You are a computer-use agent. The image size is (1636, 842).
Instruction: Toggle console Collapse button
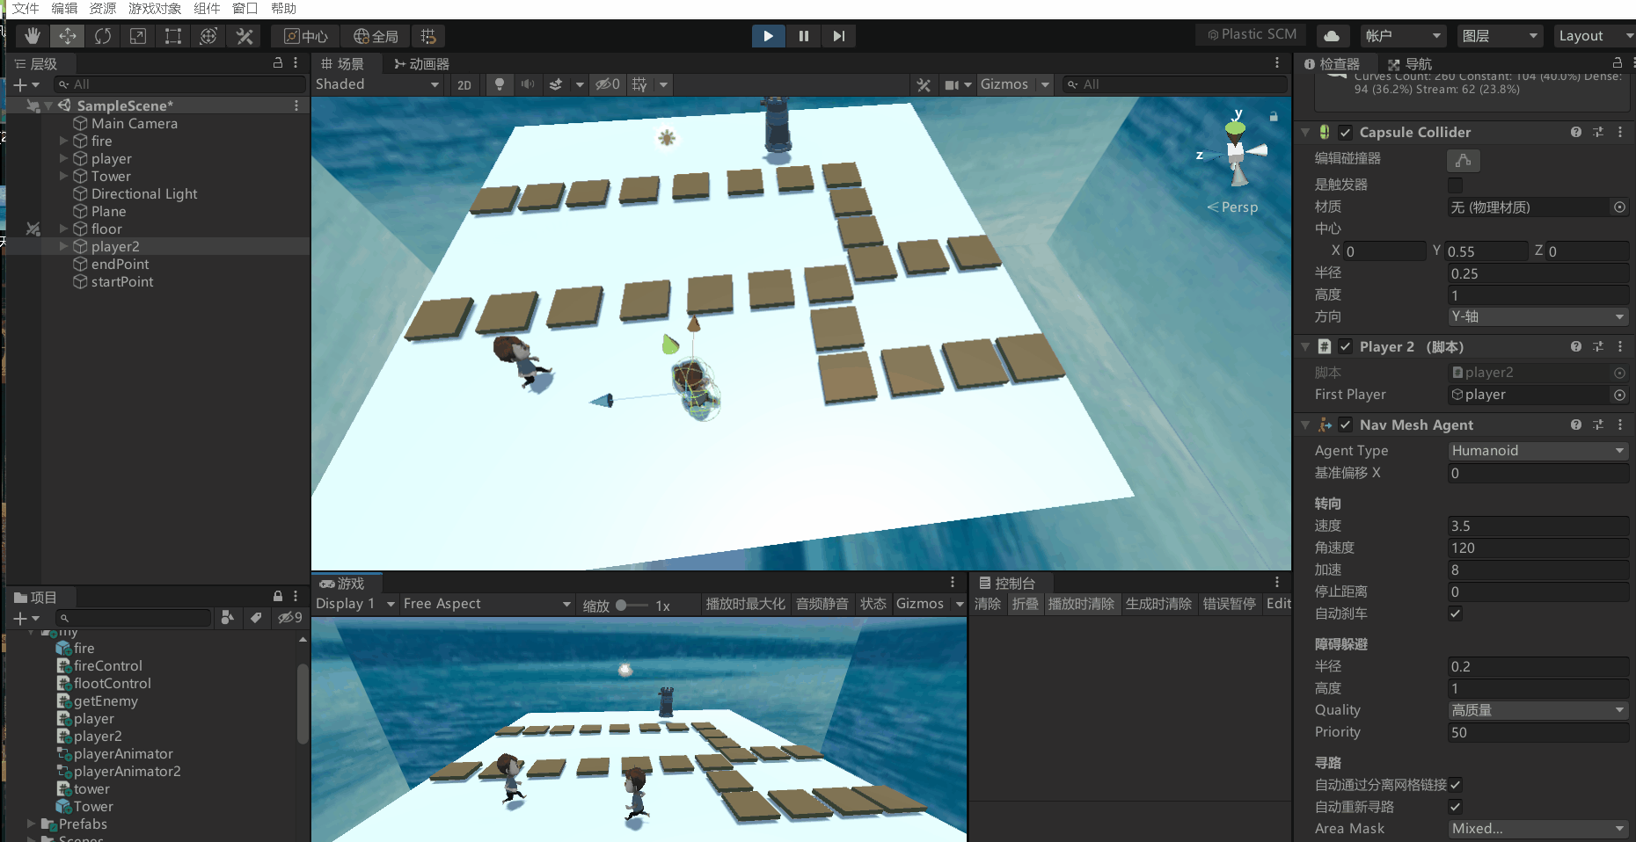(1026, 604)
